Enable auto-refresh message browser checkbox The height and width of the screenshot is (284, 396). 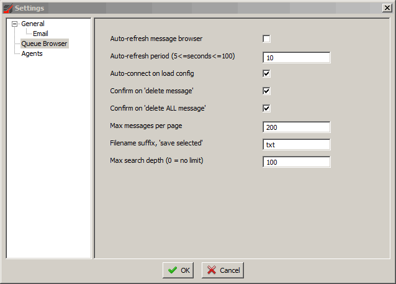tap(266, 39)
